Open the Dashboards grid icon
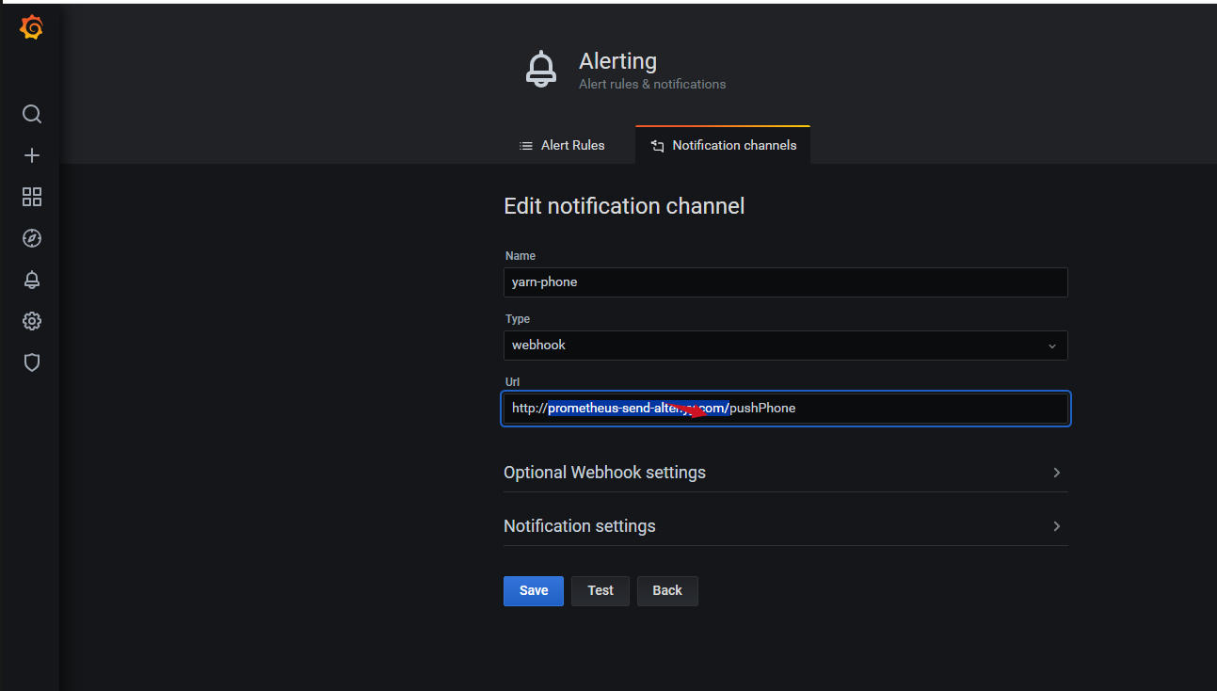This screenshot has width=1217, height=691. point(32,197)
